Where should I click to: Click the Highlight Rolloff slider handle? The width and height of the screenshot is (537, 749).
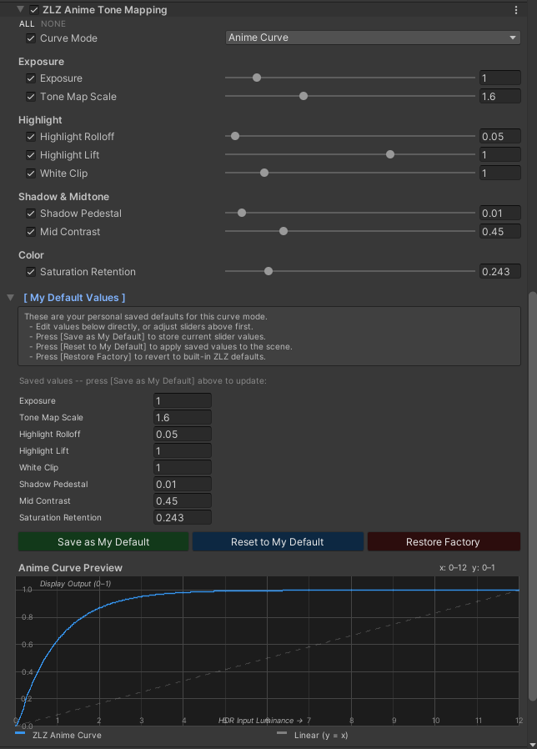coord(235,136)
